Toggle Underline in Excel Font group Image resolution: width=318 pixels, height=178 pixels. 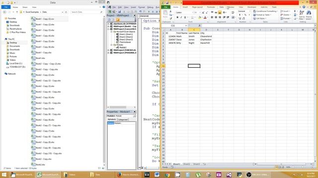[185, 18]
